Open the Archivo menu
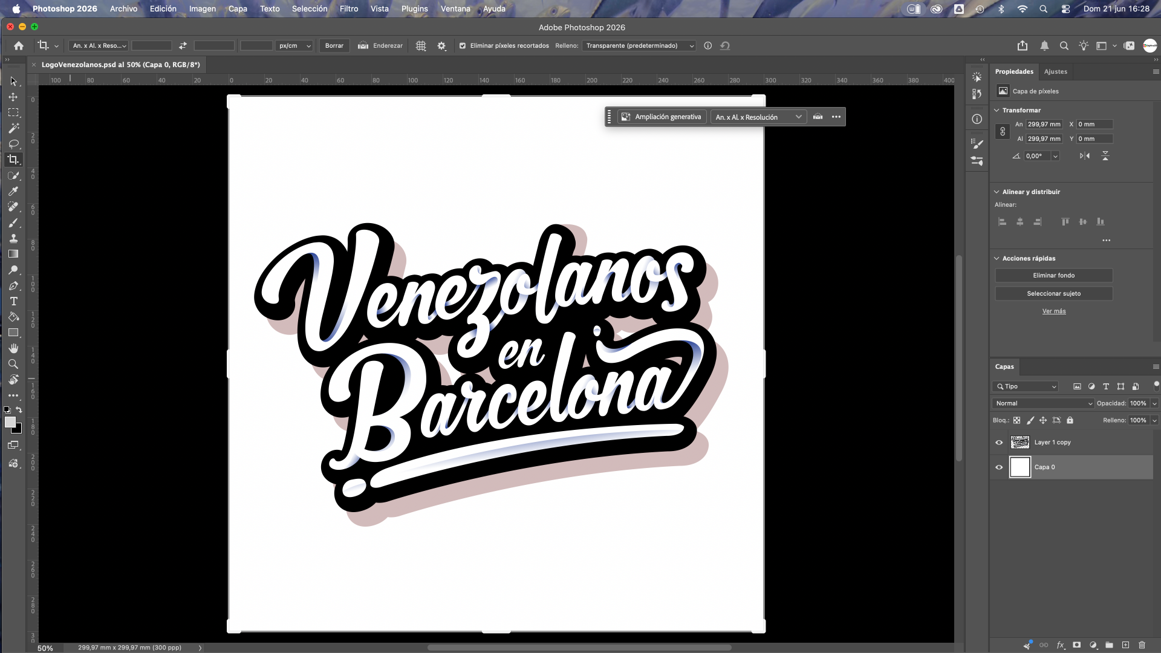This screenshot has width=1161, height=653. (123, 8)
